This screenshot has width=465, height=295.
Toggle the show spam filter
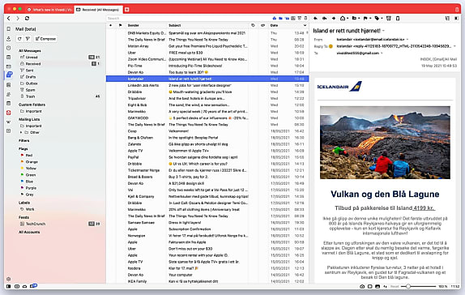300,19
